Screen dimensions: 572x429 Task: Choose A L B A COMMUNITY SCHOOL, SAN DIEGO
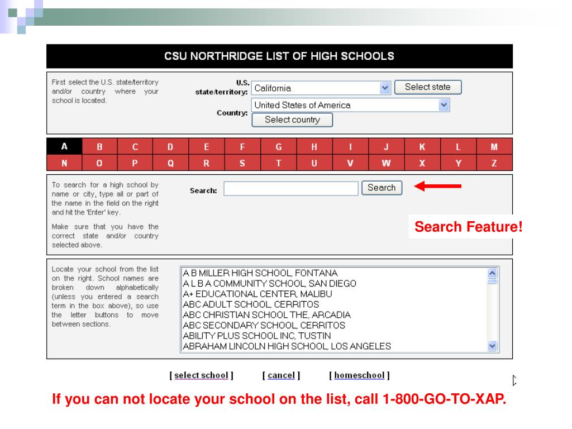pos(334,283)
